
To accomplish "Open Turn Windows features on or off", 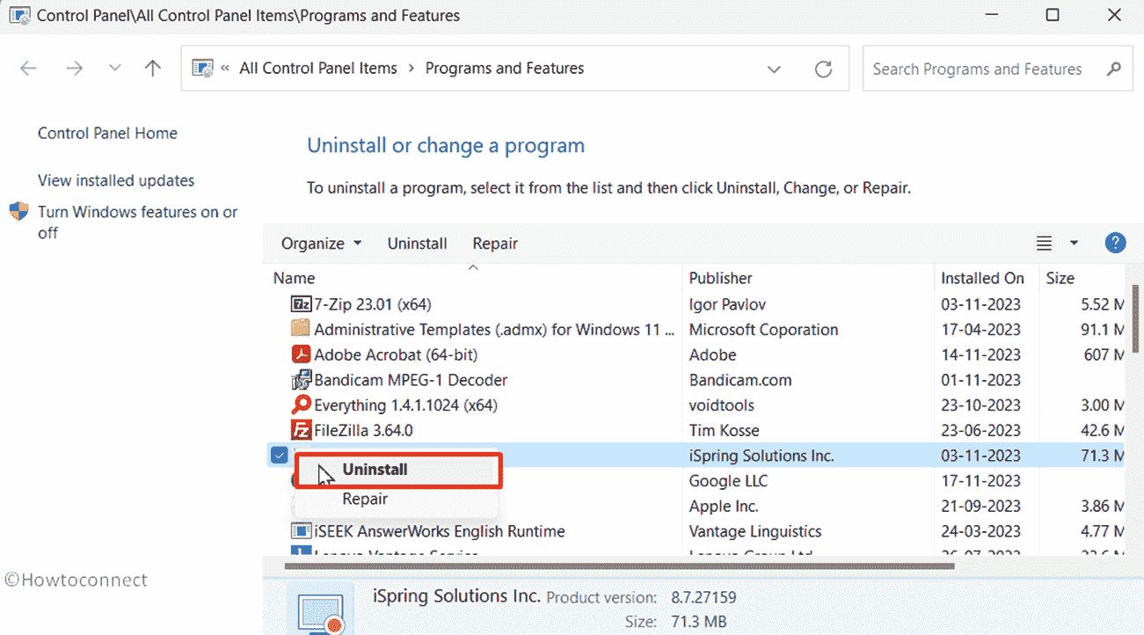I will tap(137, 223).
